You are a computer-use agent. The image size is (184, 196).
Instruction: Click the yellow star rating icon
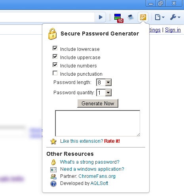tap(53, 142)
